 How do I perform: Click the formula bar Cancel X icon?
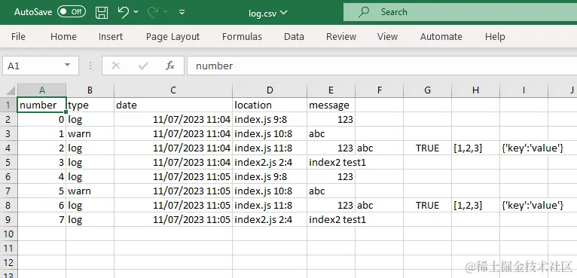tap(116, 66)
